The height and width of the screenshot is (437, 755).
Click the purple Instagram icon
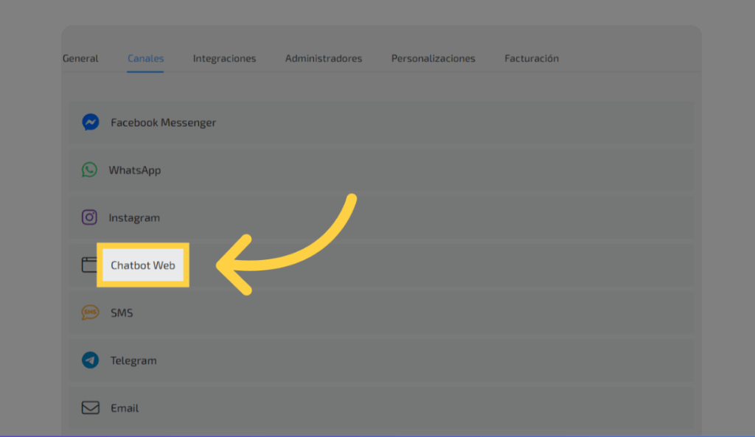coord(89,217)
